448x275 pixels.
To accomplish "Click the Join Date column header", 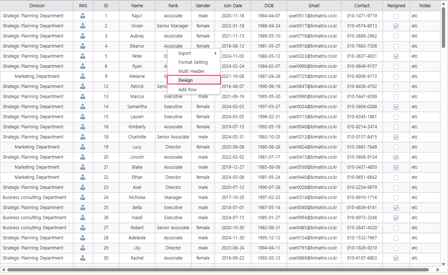I will click(233, 6).
